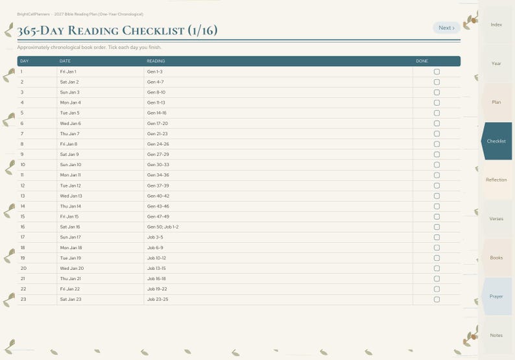Tick checkbox for Job 10-12
Viewport: 515px width, 360px height.
coord(437,258)
